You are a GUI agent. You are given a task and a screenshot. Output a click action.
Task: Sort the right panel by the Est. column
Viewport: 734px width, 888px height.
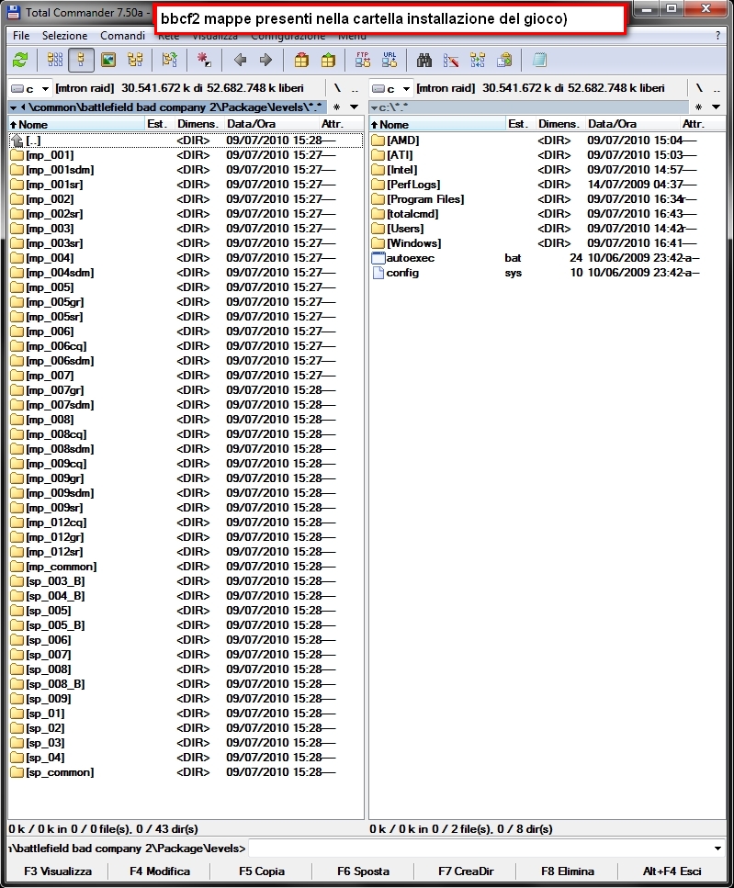(x=519, y=124)
